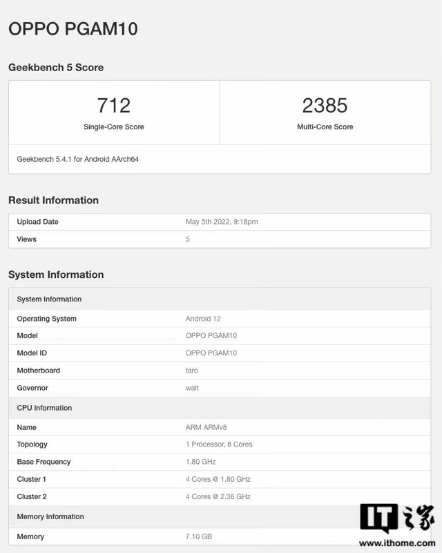This screenshot has height=553, width=442.
Task: Select the Geekbench 5 Score heading
Action: 56,67
